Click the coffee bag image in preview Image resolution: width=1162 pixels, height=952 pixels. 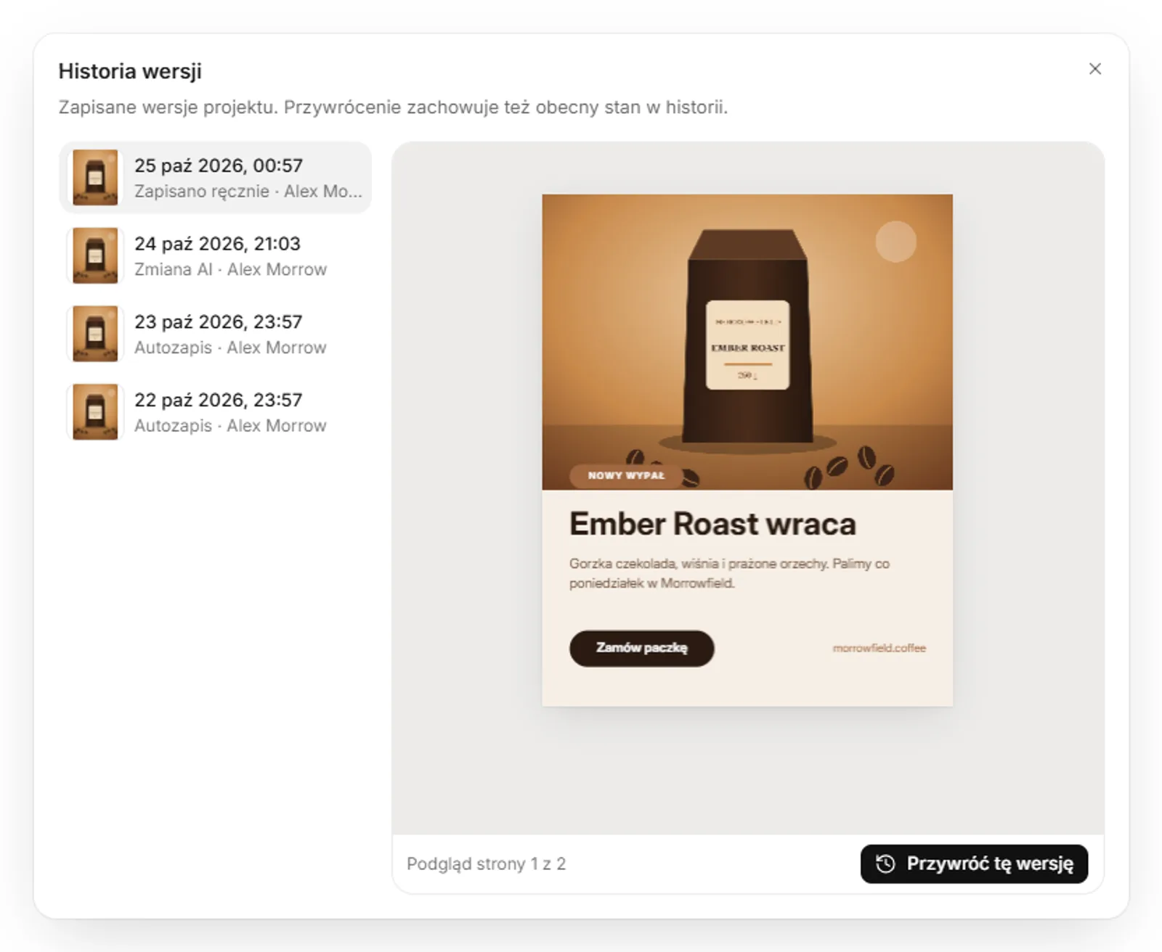click(747, 341)
